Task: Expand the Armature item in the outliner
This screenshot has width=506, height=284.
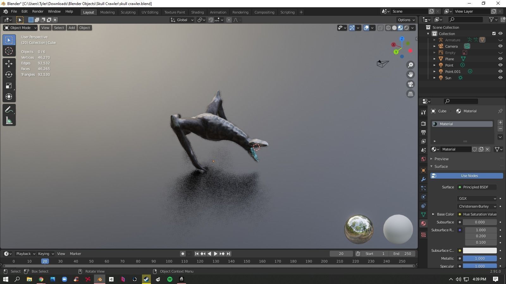Action: 435,40
